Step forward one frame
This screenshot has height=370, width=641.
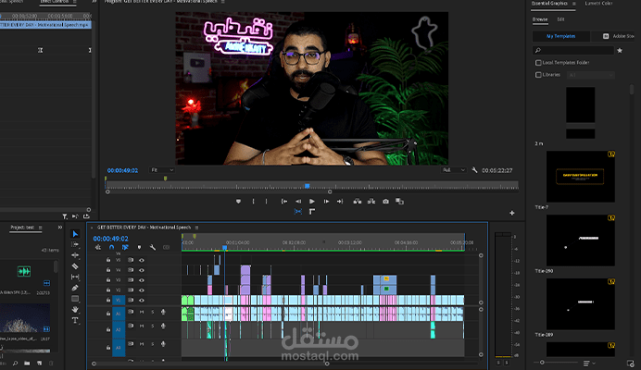pos(326,202)
